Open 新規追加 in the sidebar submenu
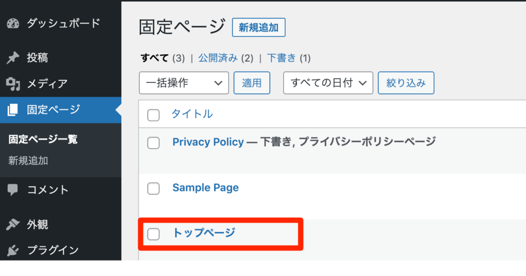Viewport: 526px width, 276px height. tap(28, 161)
